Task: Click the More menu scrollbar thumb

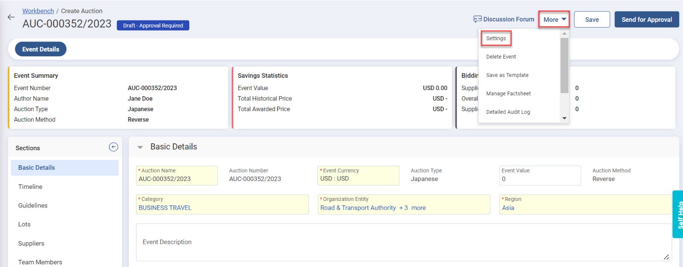Action: [564, 66]
